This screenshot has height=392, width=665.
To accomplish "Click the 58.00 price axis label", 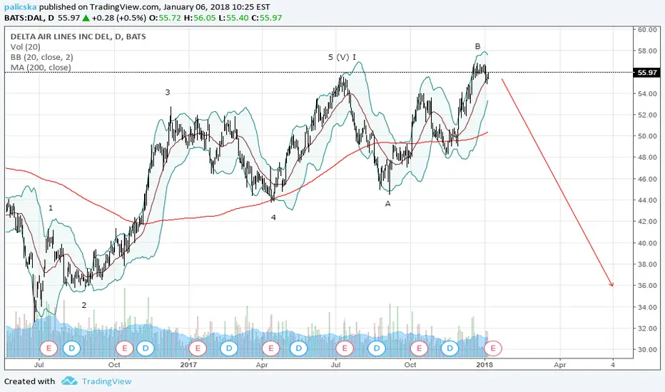I will (647, 51).
